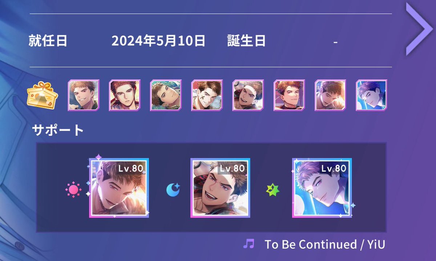The image size is (436, 261).
Task: Click the To Be Continued / YiU song title
Action: [325, 244]
